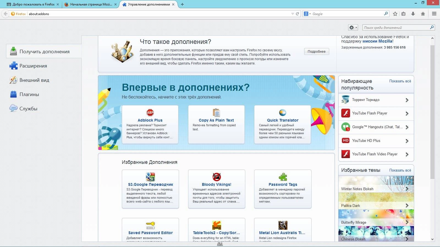The image size is (440, 247).
Task: Open the URL bar history dropdown arrow
Action: pos(293,14)
